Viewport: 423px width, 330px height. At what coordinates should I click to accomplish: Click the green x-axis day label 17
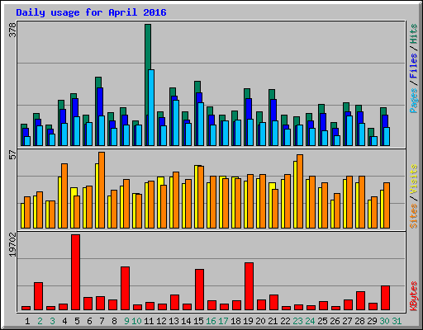(x=223, y=321)
